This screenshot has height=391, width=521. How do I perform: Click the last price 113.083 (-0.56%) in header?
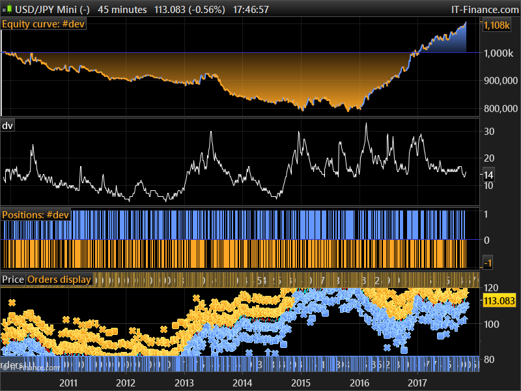pyautogui.click(x=190, y=10)
